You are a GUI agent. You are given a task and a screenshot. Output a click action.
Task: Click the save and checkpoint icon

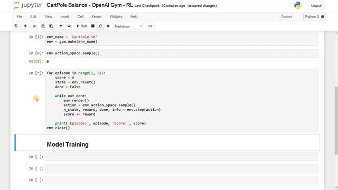coord(16,26)
